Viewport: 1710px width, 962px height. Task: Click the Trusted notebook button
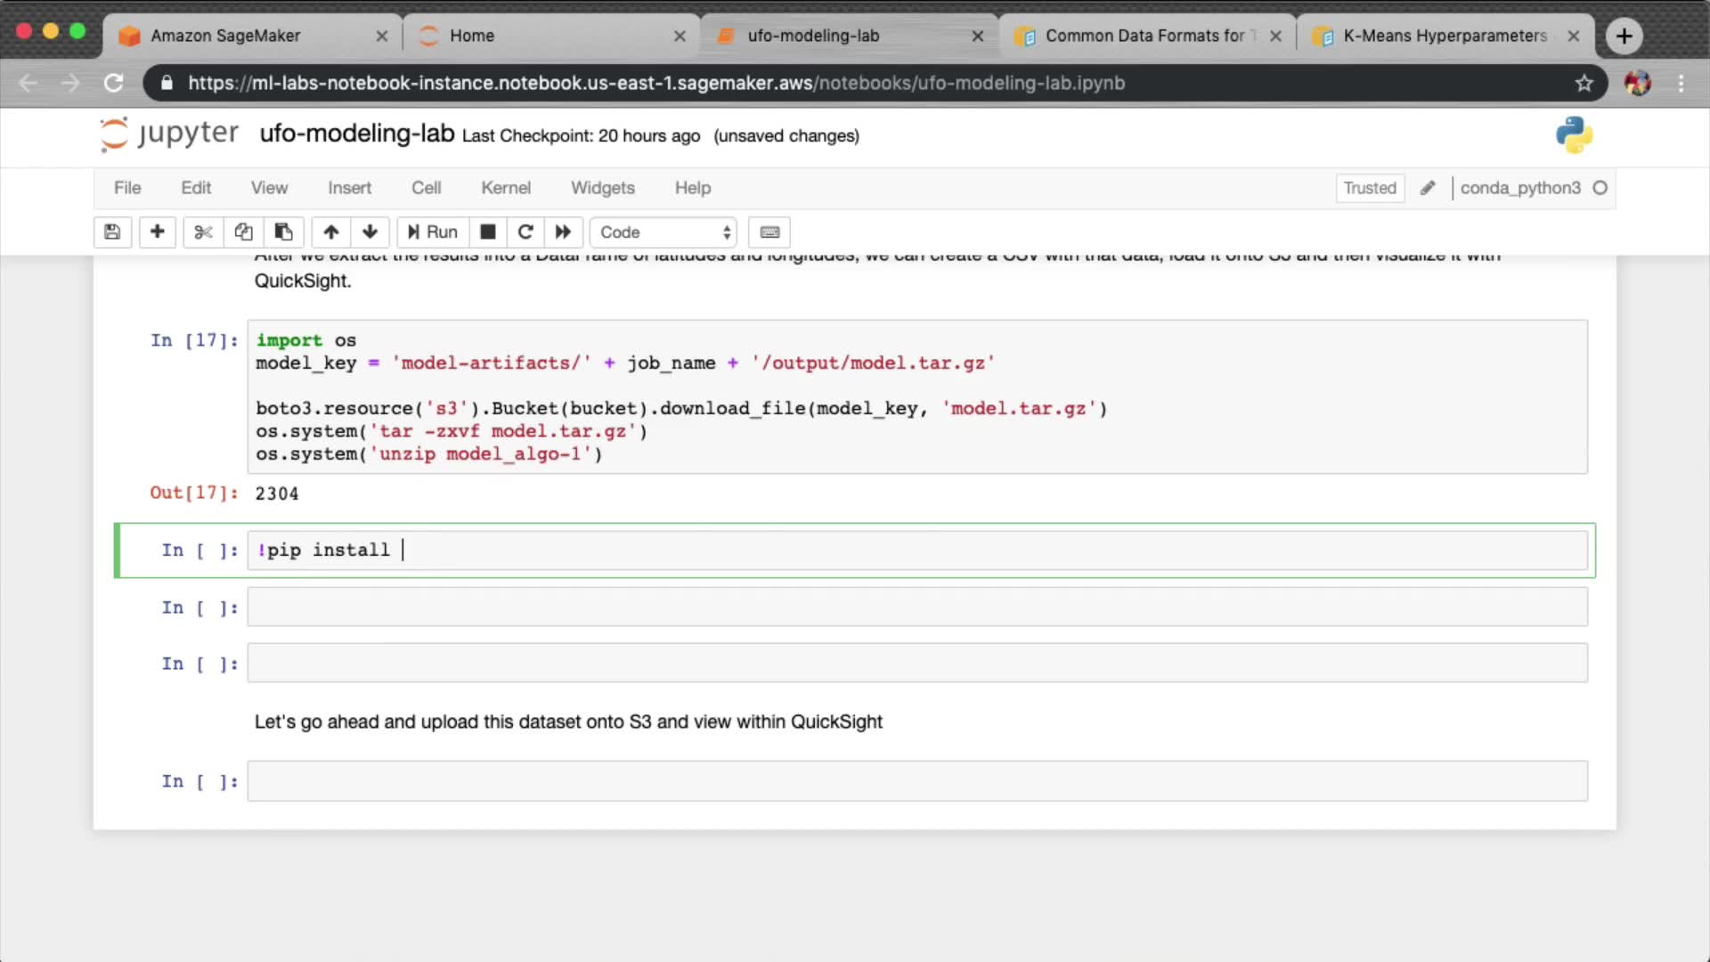coord(1369,188)
